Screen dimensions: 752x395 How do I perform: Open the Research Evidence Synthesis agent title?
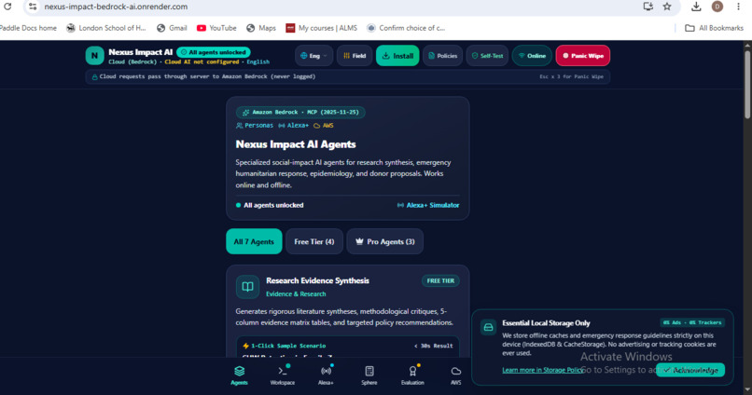click(317, 280)
